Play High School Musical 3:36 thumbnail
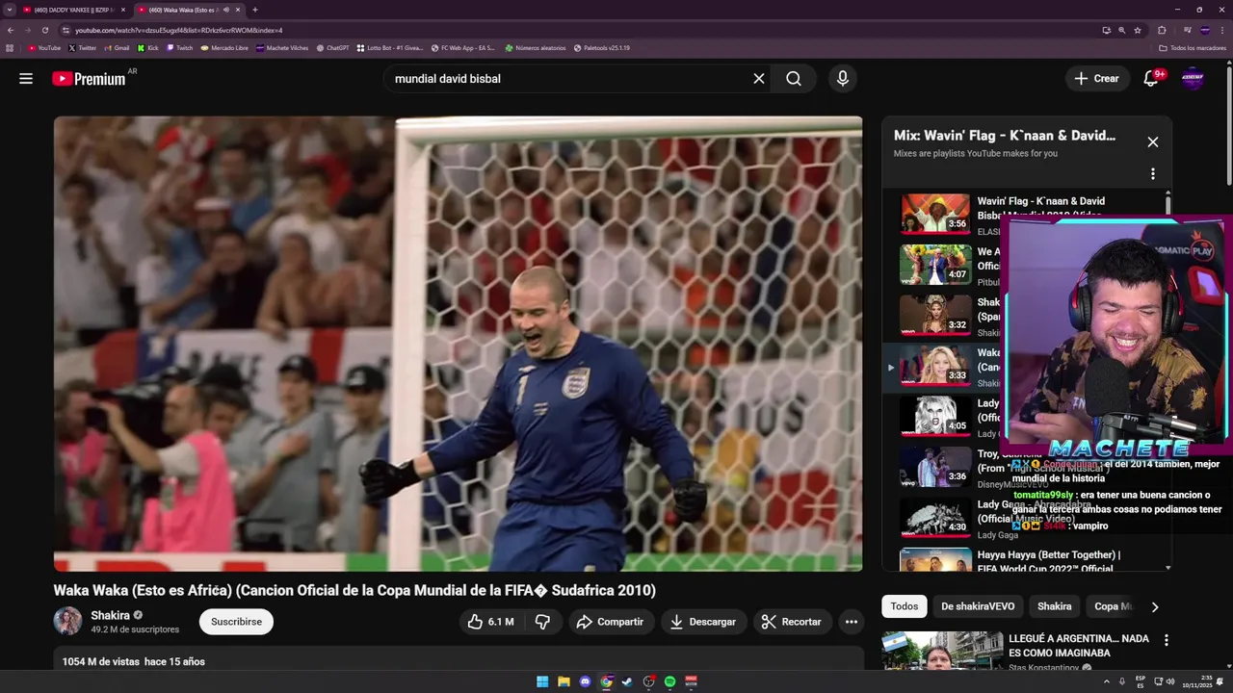Viewport: 1233px width, 693px height. [935, 467]
